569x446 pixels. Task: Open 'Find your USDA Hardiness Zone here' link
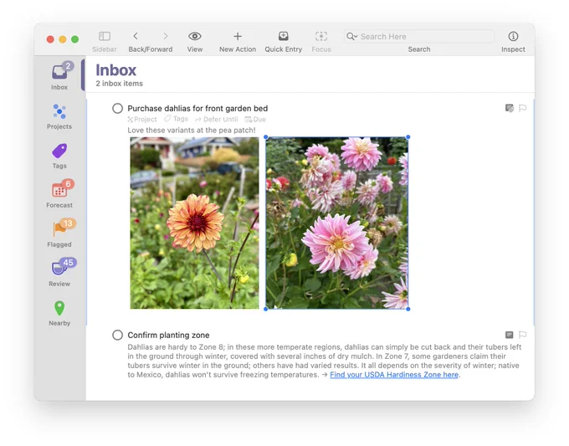click(394, 375)
